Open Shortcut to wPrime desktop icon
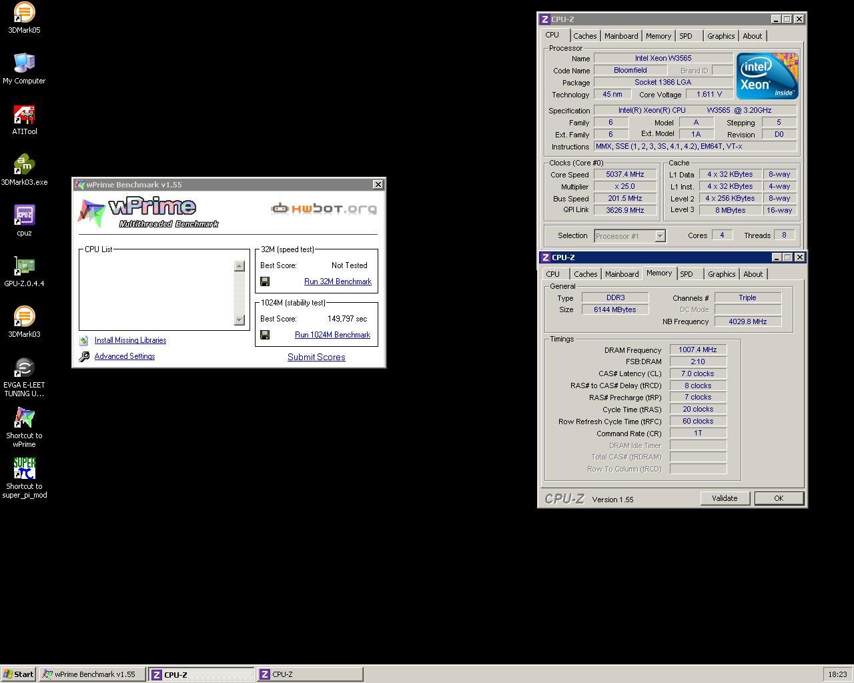This screenshot has height=683, width=854. coord(24,419)
